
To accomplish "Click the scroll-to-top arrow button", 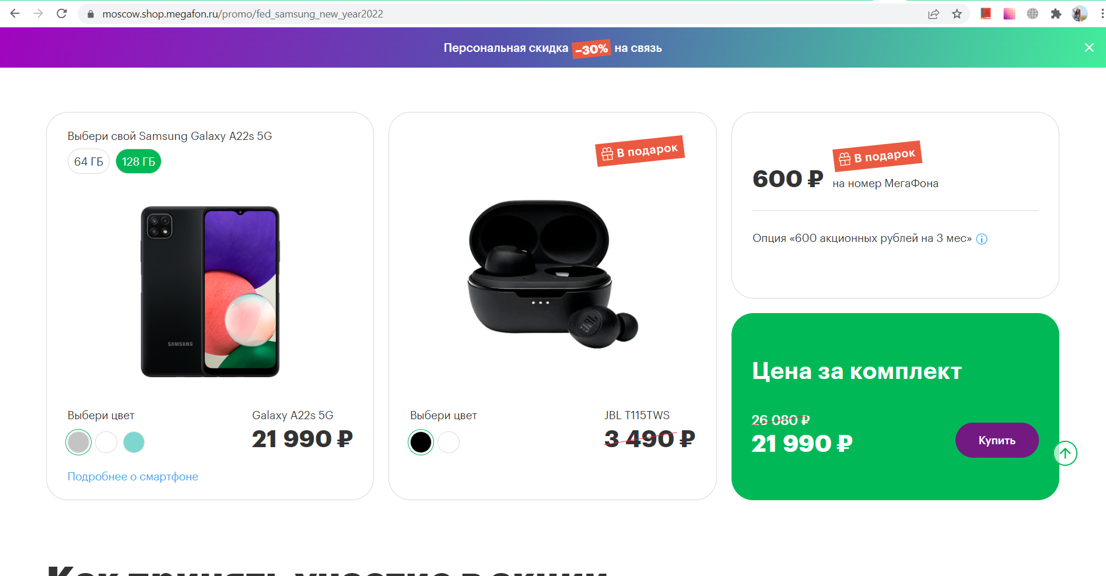I will (1065, 454).
